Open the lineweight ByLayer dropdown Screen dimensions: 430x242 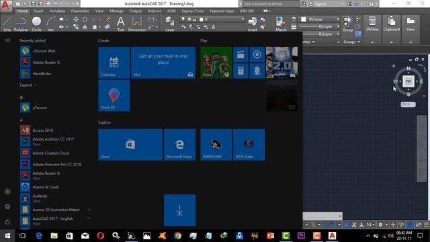338,26
